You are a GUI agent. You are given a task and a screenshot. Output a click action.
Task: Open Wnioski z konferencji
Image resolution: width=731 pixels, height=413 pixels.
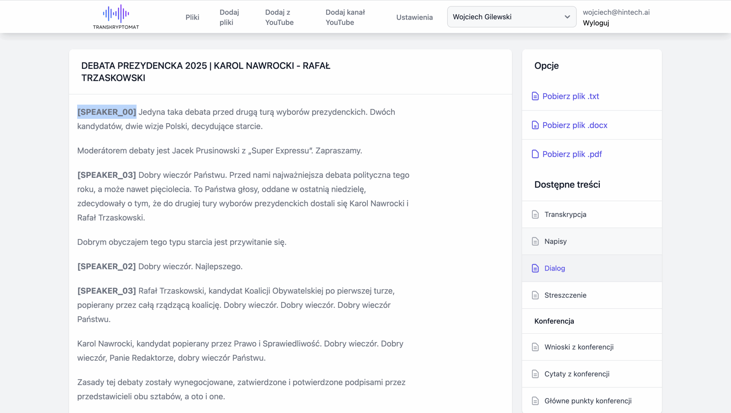(x=592, y=347)
